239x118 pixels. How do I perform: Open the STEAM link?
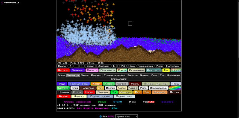[117, 102]
